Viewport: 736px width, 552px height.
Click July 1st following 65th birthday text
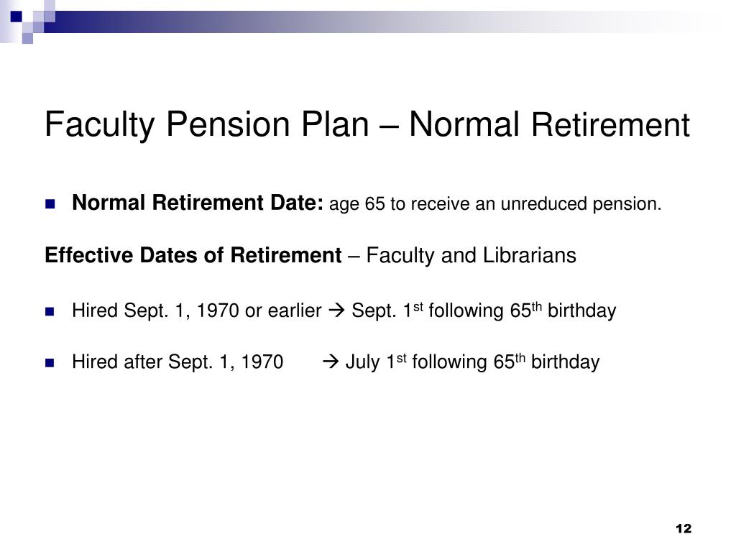point(473,362)
